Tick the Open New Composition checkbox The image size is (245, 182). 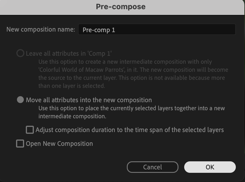20,144
